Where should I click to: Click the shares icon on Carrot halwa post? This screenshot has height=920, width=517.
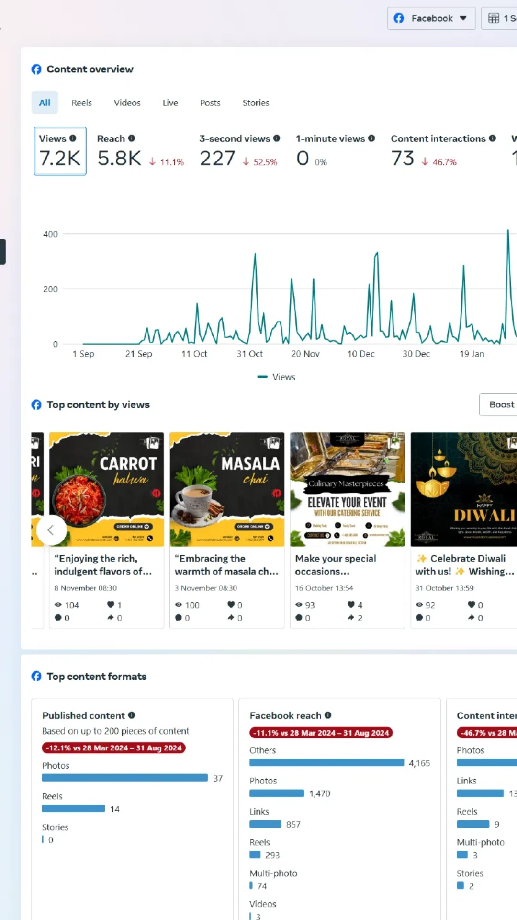point(111,618)
